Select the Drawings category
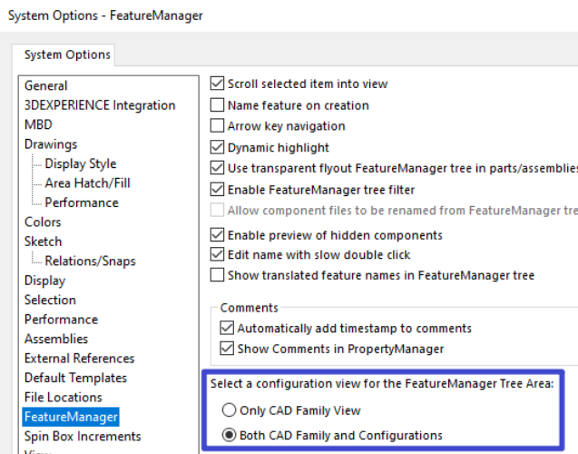The image size is (578, 454). pyautogui.click(x=51, y=144)
